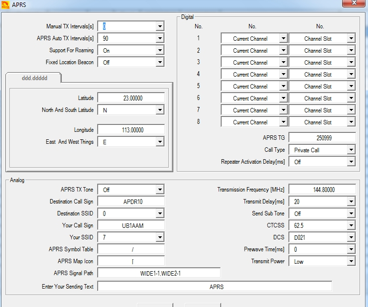Expand APRS Auto TX Intervals dropdown
Screen dimensions: 368x307
point(159,38)
